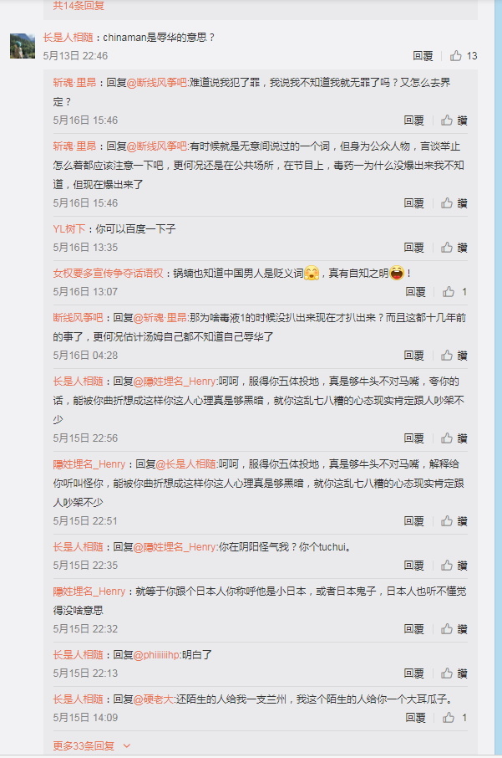502x758 pixels.
Task: Open the 斩魂·里昂 user profile in first reply
Action: coord(74,83)
